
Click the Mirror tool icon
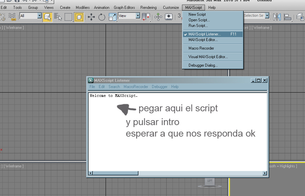click(x=277, y=17)
